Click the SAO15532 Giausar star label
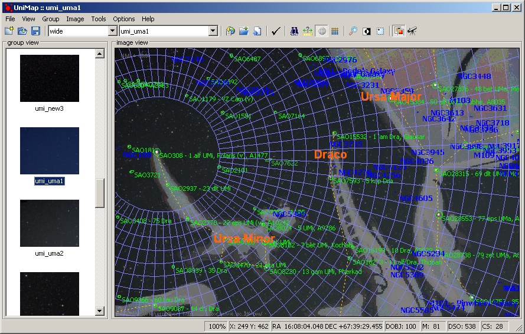Screen dimensions: 525x334 (381, 137)
